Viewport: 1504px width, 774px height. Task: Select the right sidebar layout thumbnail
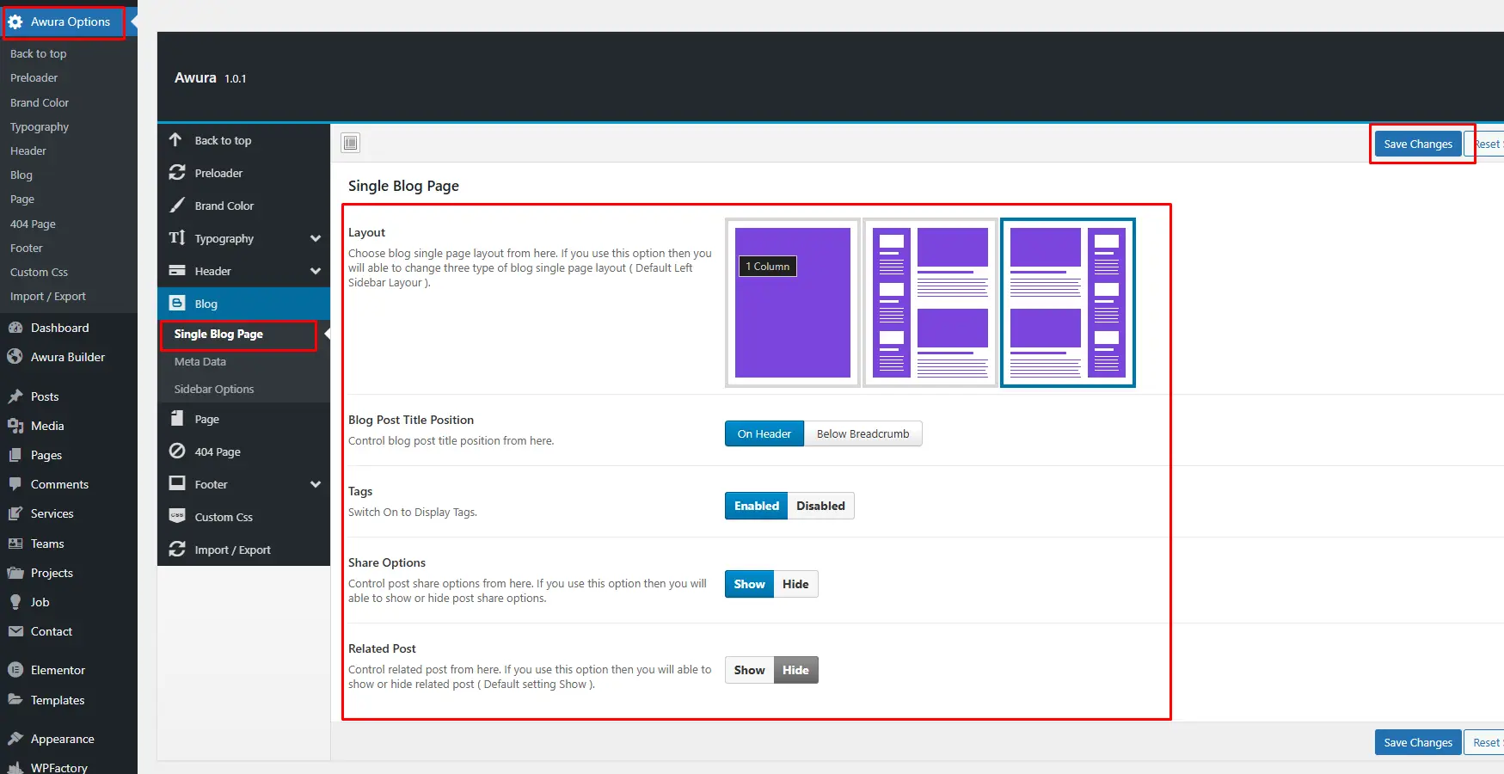click(x=1068, y=303)
